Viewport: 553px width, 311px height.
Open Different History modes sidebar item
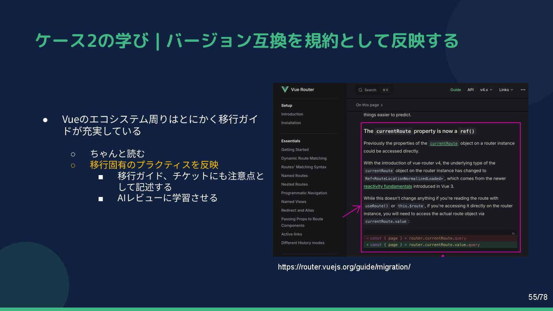[303, 243]
